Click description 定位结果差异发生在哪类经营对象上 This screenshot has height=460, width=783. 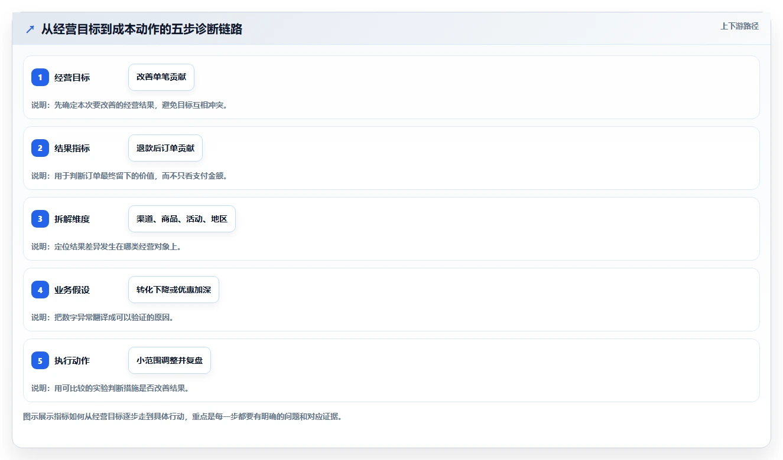(x=106, y=247)
